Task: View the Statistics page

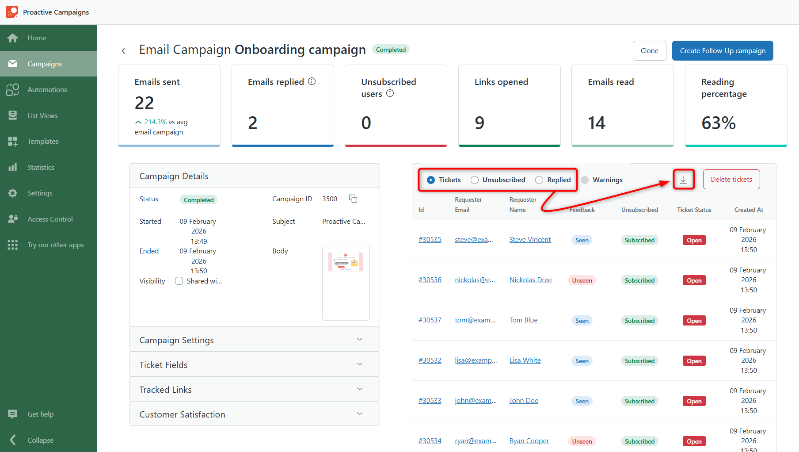Action: tap(41, 167)
